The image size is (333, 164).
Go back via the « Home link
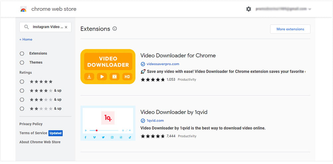pos(26,39)
